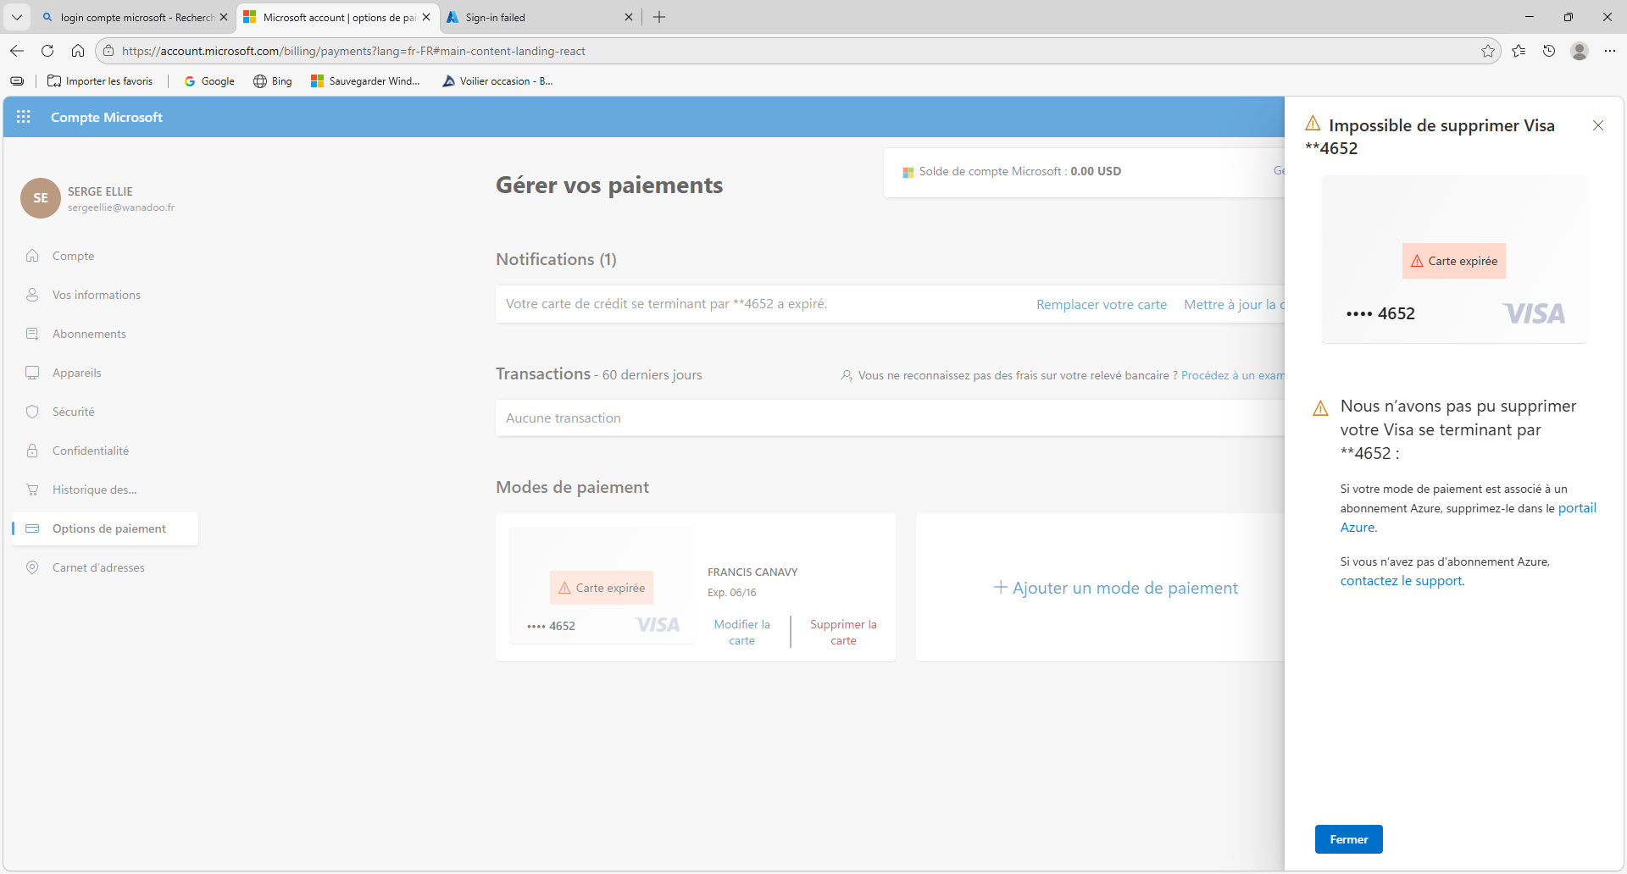1627x874 pixels.
Task: Close the Microsoft account tab
Action: point(426,17)
